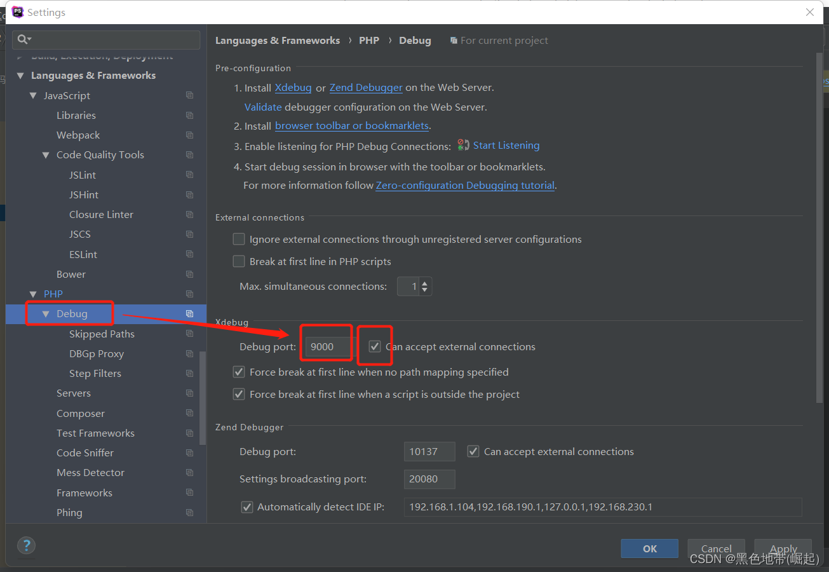Viewport: 829px width, 572px height.
Task: Click the project-level icon next to Skipped Paths
Action: click(x=189, y=334)
